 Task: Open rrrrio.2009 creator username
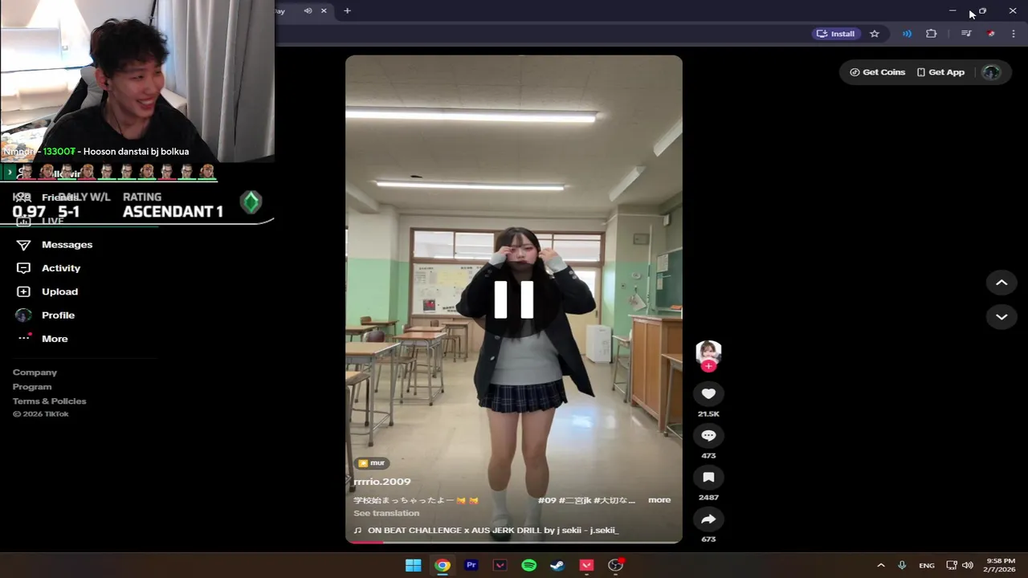point(382,482)
